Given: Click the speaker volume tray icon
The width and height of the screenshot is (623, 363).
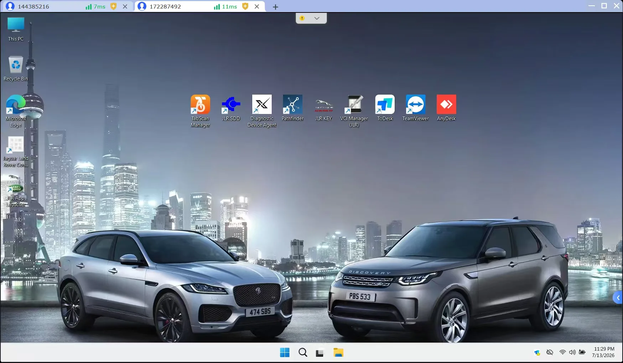Looking at the screenshot, I should pyautogui.click(x=572, y=352).
